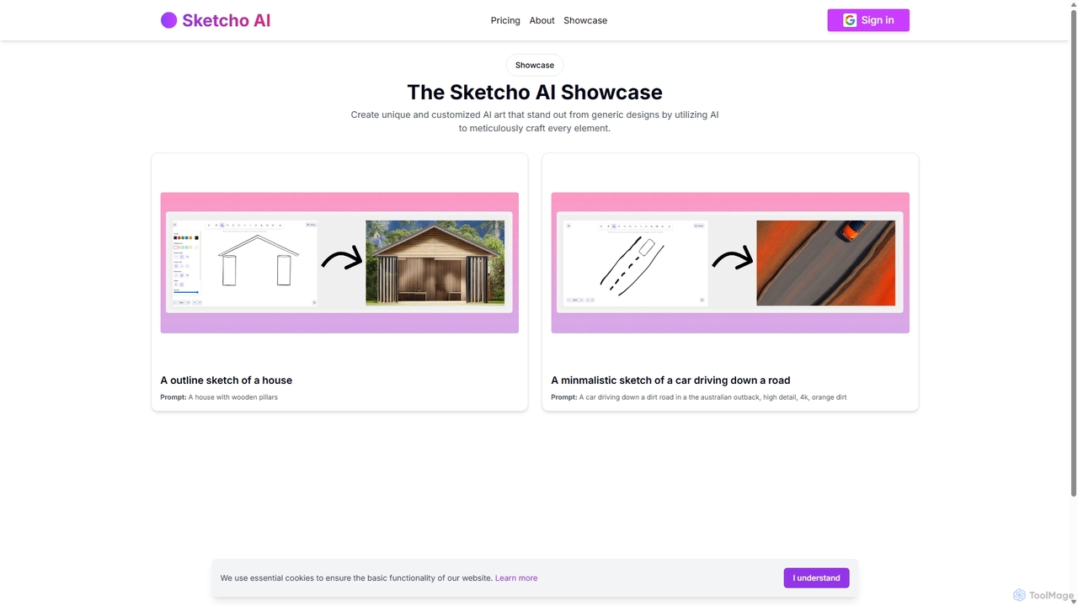The width and height of the screenshot is (1078, 606).
Task: Follow the Learn more link in the cookie notice
Action: (x=516, y=578)
